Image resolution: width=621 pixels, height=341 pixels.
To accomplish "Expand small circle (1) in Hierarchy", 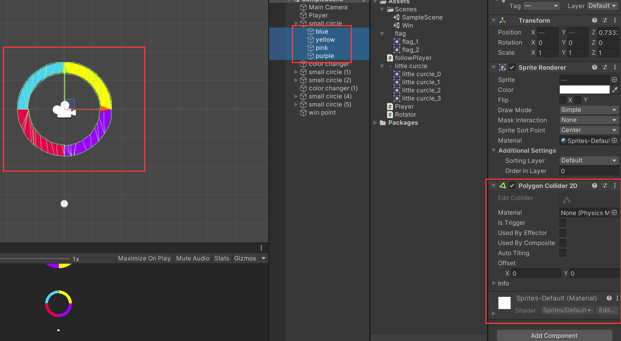I will click(x=296, y=72).
